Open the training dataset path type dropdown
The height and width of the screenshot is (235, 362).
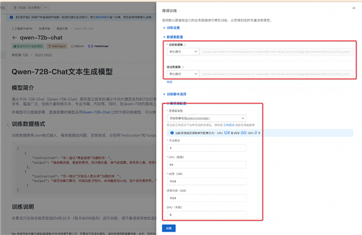pos(183,51)
